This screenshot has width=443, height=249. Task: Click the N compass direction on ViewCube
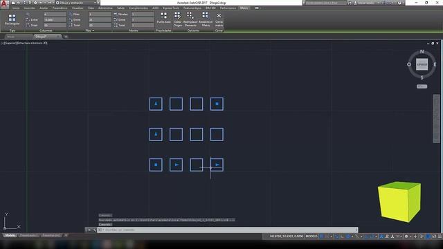pyautogui.click(x=422, y=52)
